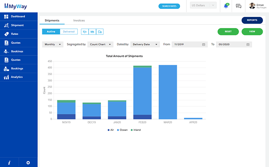Click the second Quotes document icon
This screenshot has height=167, width=269.
click(x=7, y=60)
